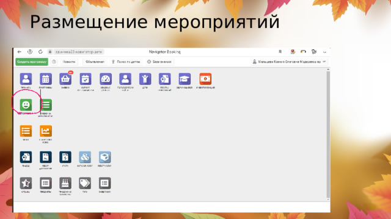Viewport: 391px width, 219px height.
Task: Open the Новости section
Action: [x=69, y=61]
